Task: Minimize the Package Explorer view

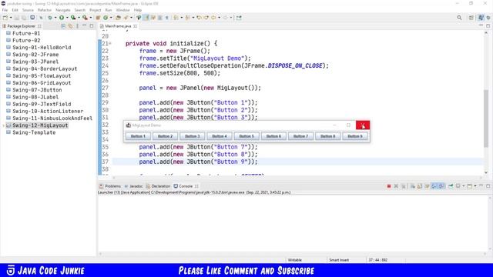Action: pos(84,25)
